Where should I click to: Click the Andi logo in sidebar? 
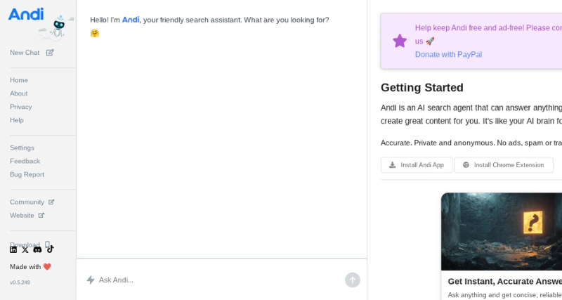(x=26, y=14)
